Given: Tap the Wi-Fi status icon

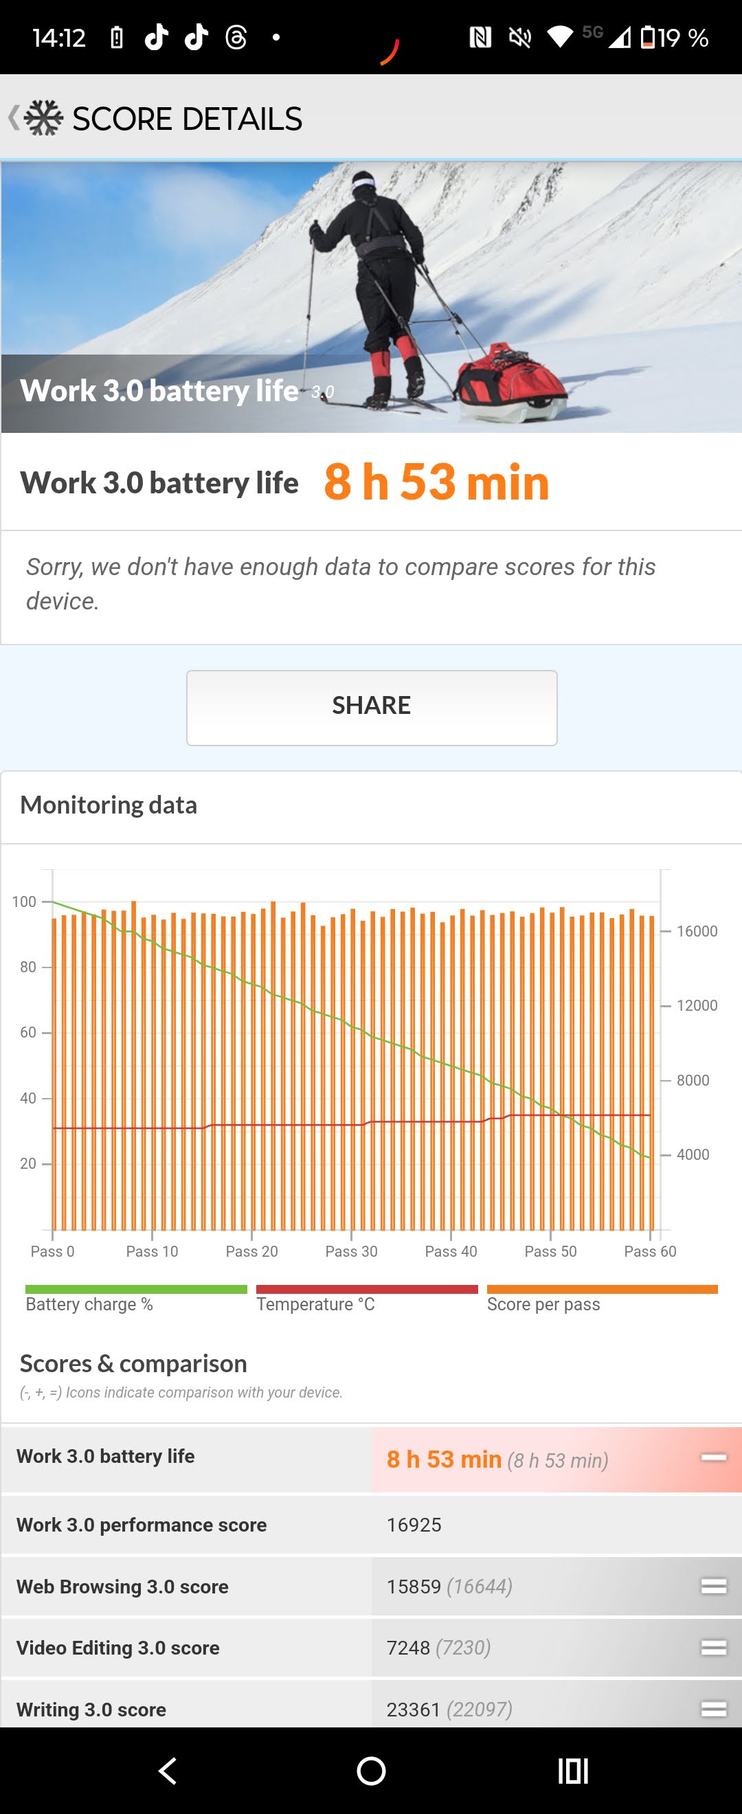Looking at the screenshot, I should (x=560, y=37).
